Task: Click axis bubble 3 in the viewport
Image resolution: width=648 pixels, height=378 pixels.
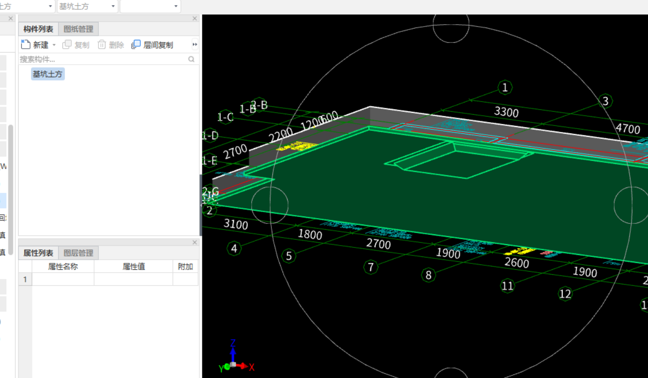Action: 605,101
